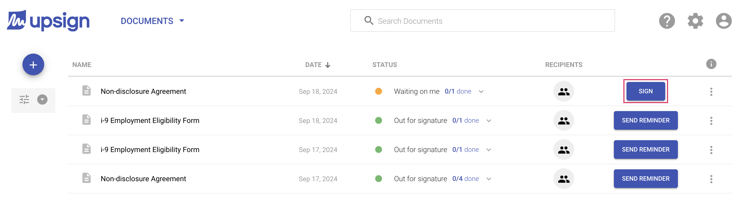Expand Waiting on me status details chevron
This screenshot has width=736, height=200.
481,91
